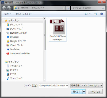Open ピクチャ library

14,70
